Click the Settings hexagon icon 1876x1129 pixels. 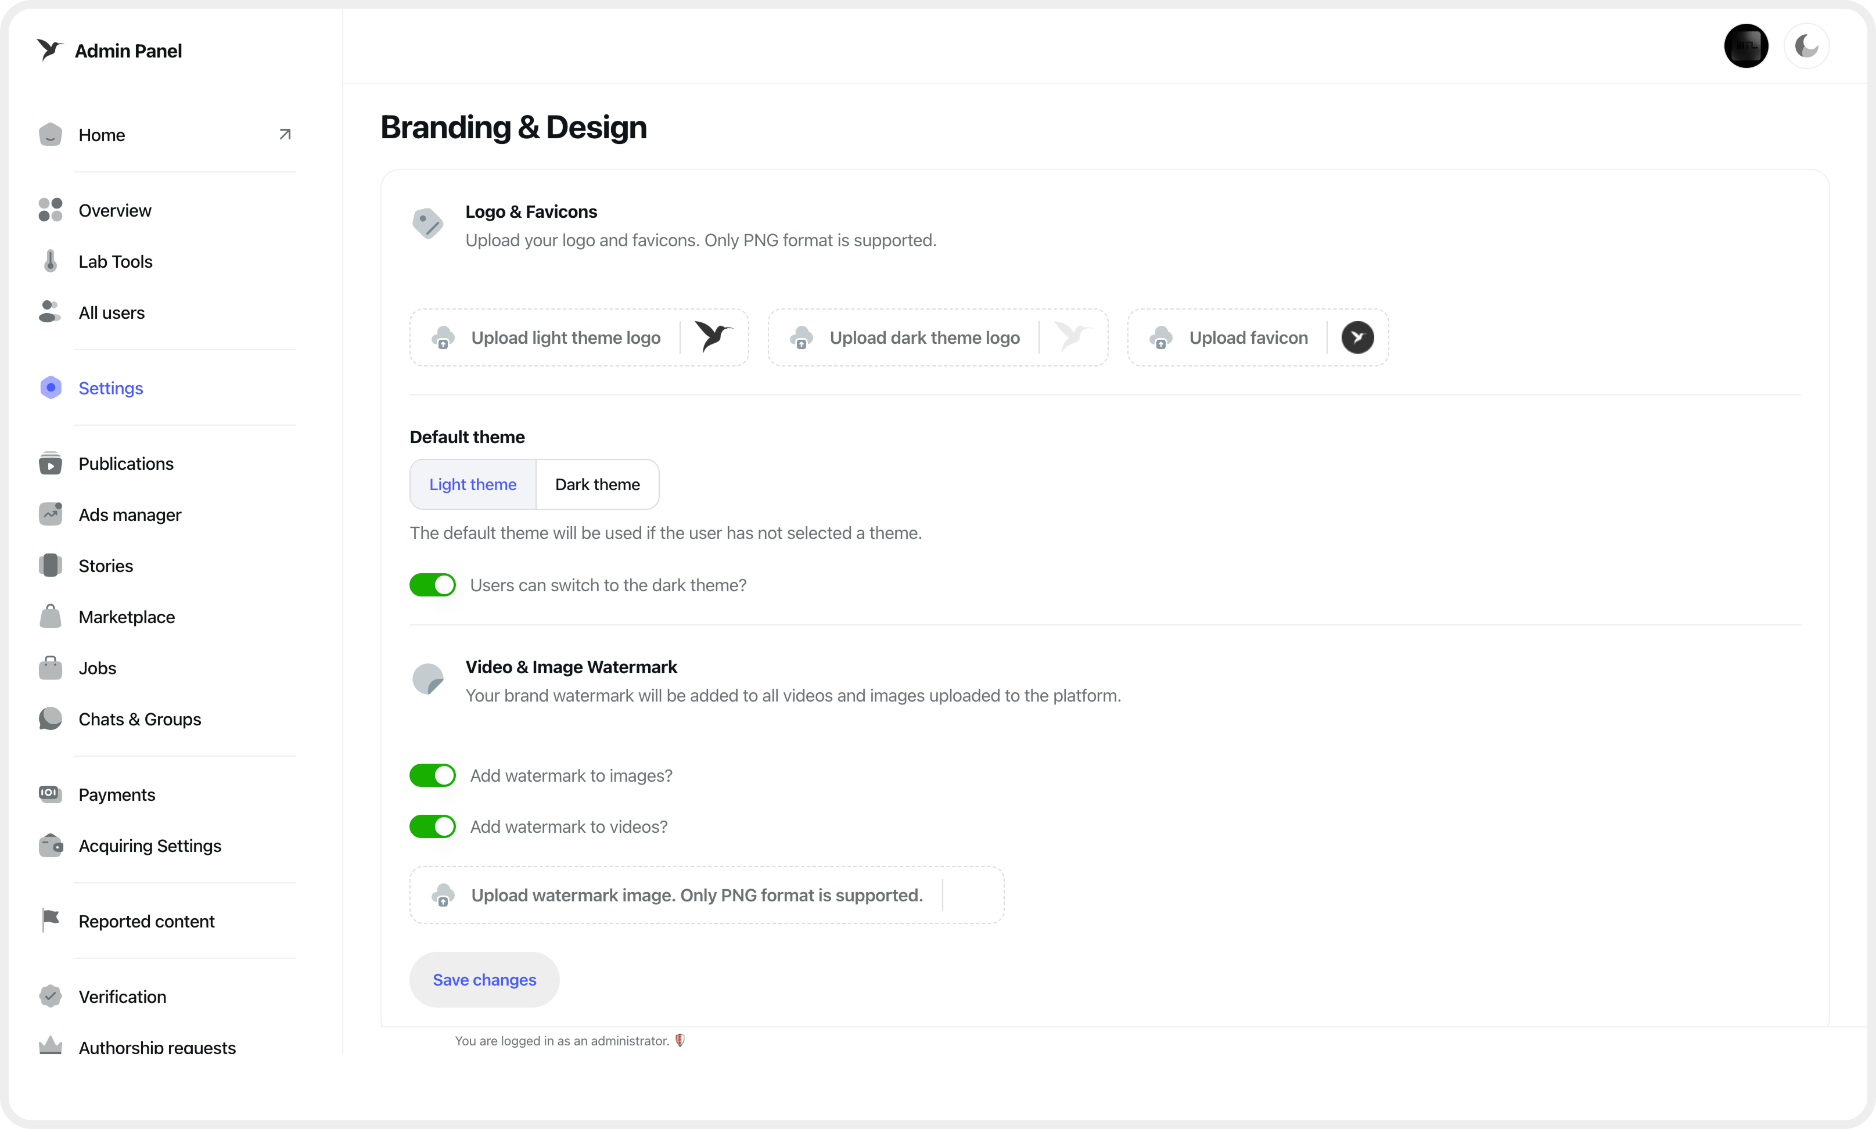pos(50,388)
